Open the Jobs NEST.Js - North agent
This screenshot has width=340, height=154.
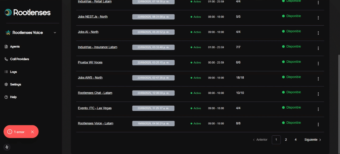(92, 17)
